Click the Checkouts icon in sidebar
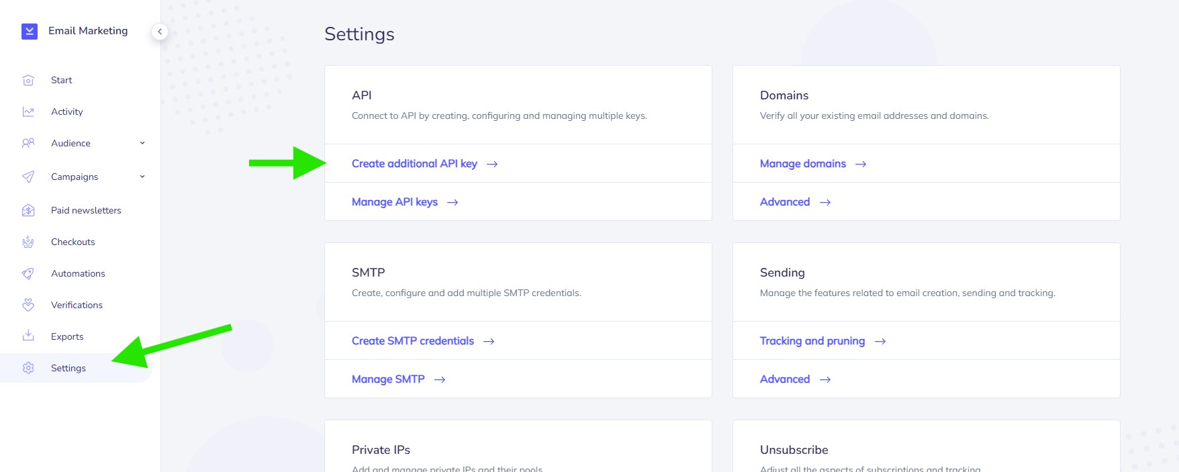 click(28, 242)
